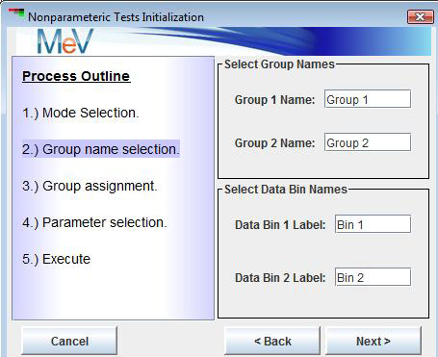The width and height of the screenshot is (438, 357).
Task: Click the Data Bin 1 Label field
Action: coord(373,224)
